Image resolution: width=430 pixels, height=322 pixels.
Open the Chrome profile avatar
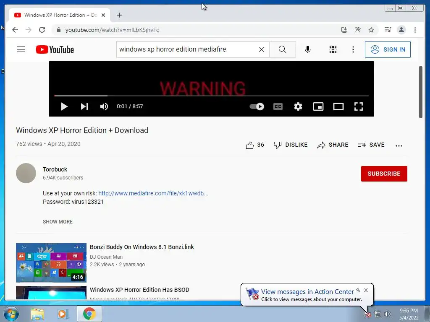click(401, 30)
